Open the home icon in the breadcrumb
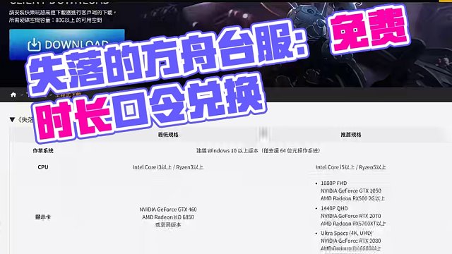This screenshot has height=254, width=452. 13,95
